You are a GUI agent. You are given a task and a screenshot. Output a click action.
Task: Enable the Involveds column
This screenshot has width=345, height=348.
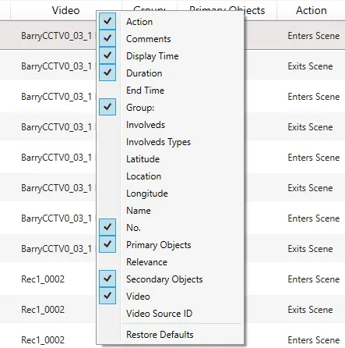point(146,125)
